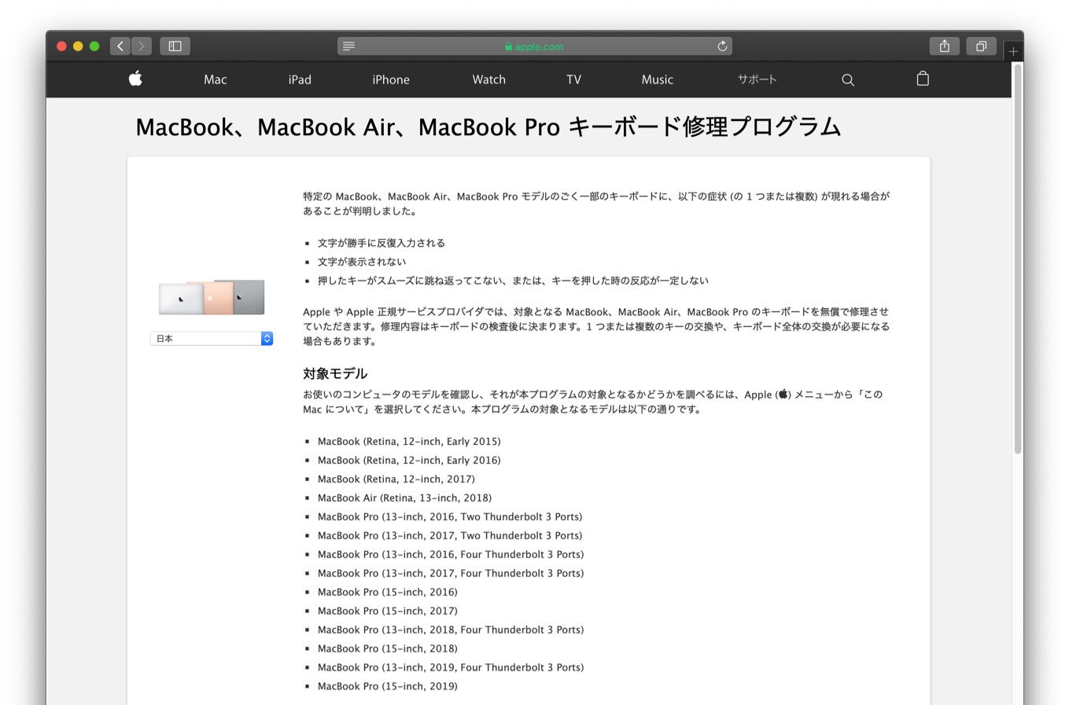The width and height of the screenshot is (1069, 705).
Task: Click the 対象モデル heading
Action: click(335, 373)
